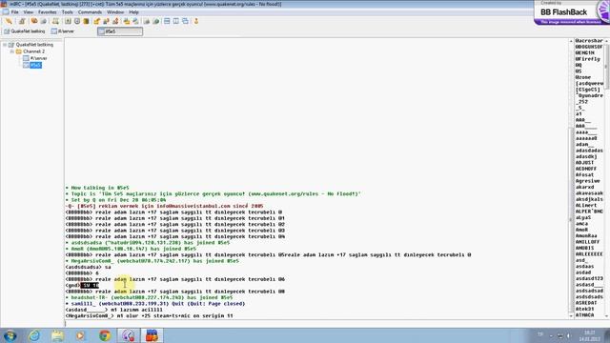Screen dimensions: 610x343
Task: Switch to QuakeNet lastking status in switchbar
Action: pos(25,31)
